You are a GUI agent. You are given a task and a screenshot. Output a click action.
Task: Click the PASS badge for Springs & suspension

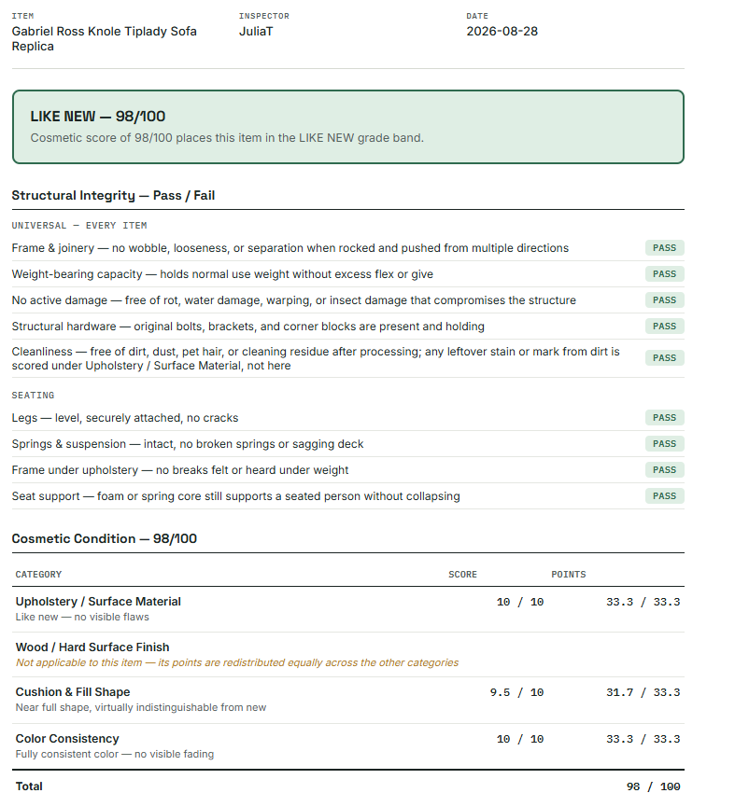(x=664, y=444)
